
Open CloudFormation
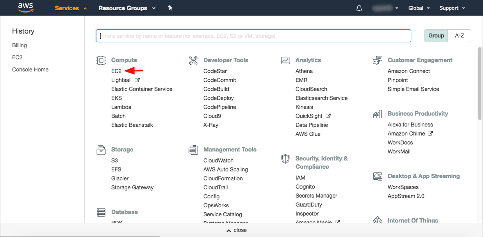[x=223, y=178]
